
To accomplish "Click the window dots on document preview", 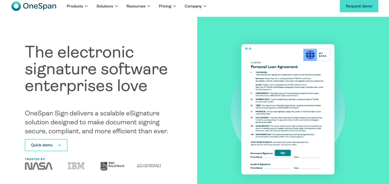I will tap(248, 49).
